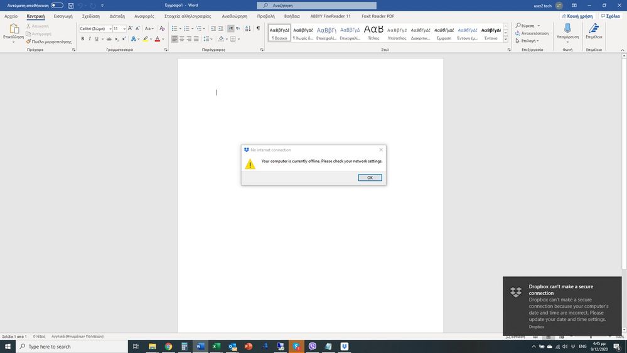Viewport: 627px width, 353px height.
Task: Expand the Styles gallery More button
Action: pyautogui.click(x=505, y=39)
